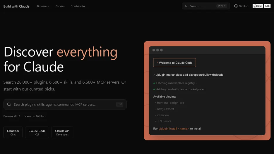Click the second terminal window dot

(157, 50)
